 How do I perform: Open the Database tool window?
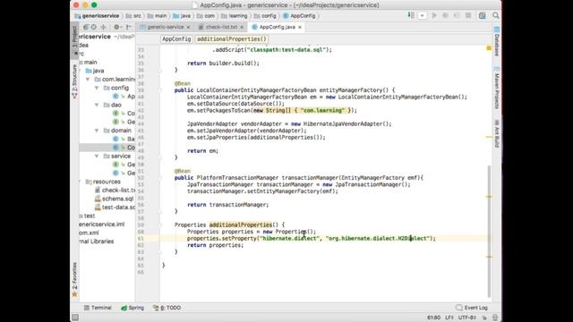[x=497, y=41]
